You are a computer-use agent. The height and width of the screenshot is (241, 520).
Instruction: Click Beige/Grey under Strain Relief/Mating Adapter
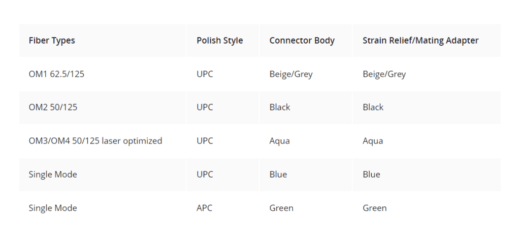[384, 74]
